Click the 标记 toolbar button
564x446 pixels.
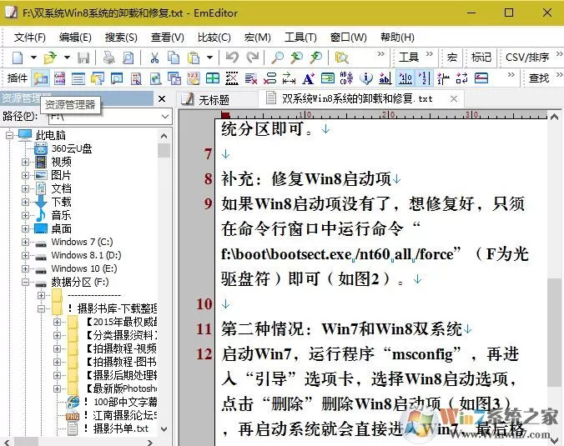[x=481, y=58]
